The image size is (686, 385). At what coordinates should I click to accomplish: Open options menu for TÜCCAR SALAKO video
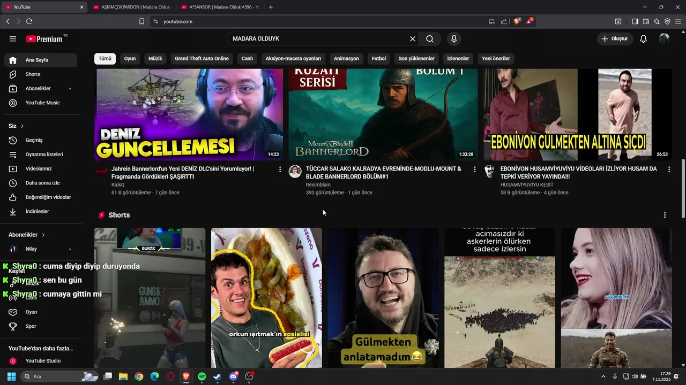click(474, 170)
